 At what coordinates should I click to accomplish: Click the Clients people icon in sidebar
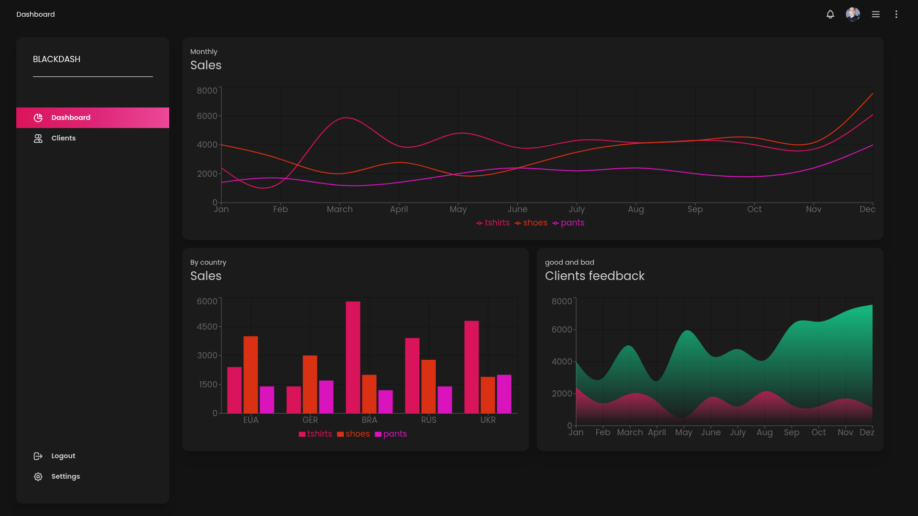click(38, 138)
